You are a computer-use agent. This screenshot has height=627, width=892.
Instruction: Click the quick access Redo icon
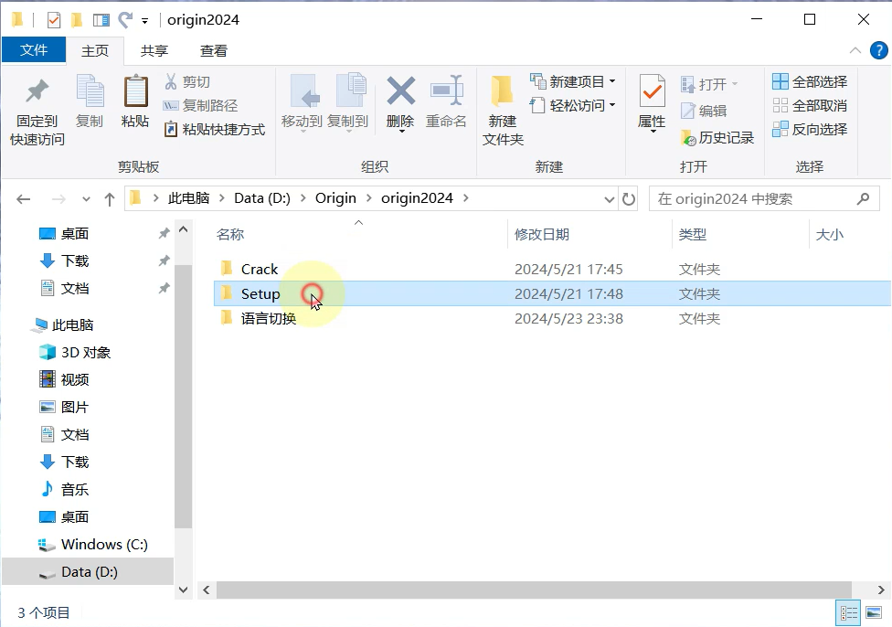(124, 20)
